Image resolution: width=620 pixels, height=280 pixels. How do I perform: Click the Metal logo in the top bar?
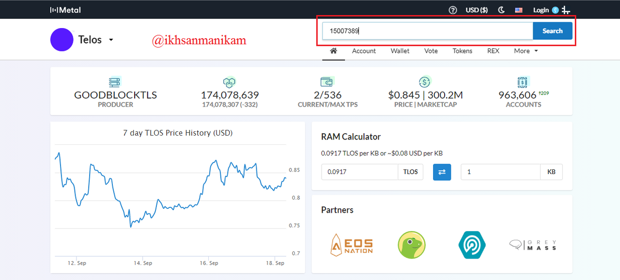tap(65, 10)
